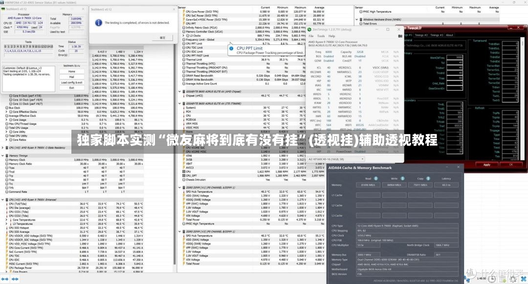Open HWiNFO settings gear icon
The image size is (528, 284).
pos(513,279)
